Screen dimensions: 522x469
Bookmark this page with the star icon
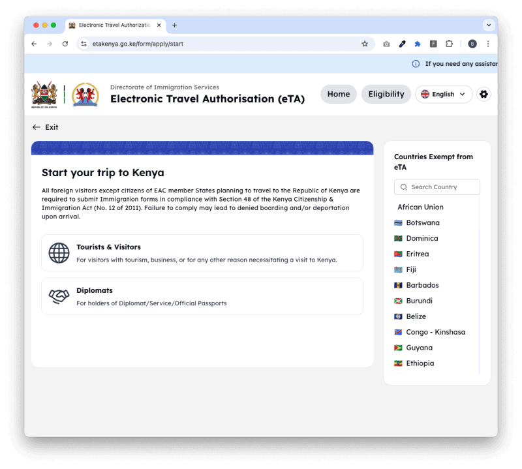click(365, 44)
